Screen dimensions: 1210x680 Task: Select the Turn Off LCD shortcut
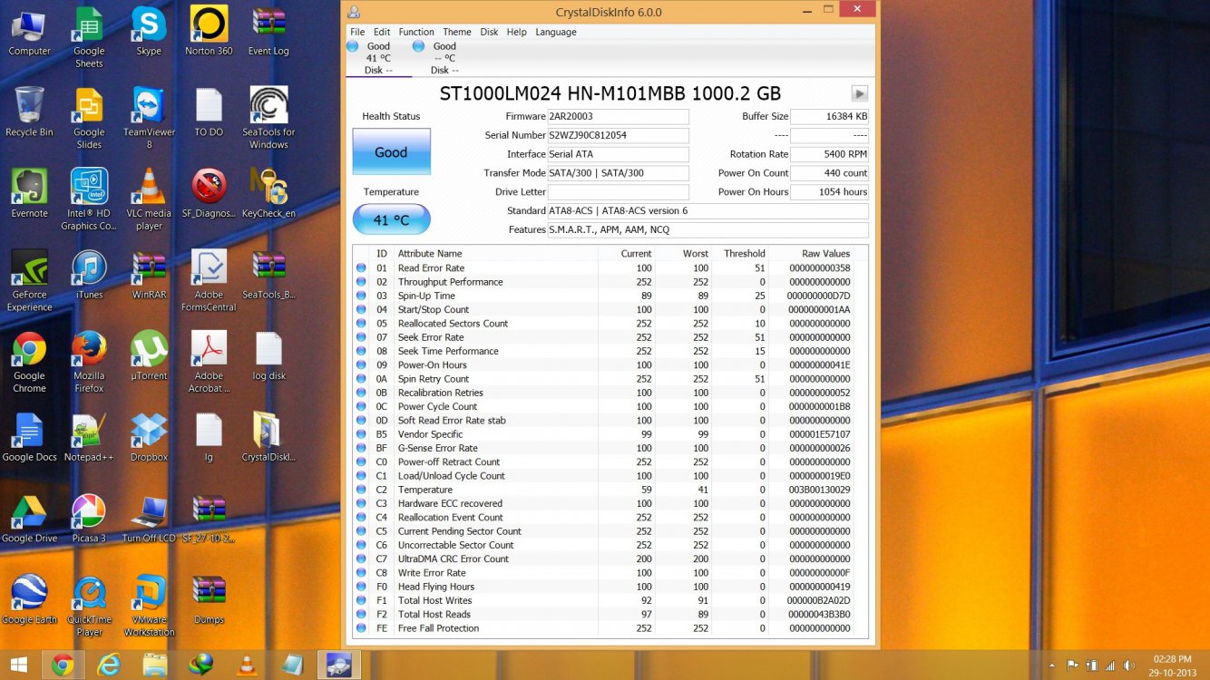click(x=149, y=519)
